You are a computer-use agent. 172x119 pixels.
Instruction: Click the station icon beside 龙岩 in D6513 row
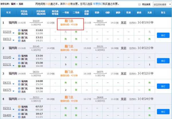[x=19, y=41]
